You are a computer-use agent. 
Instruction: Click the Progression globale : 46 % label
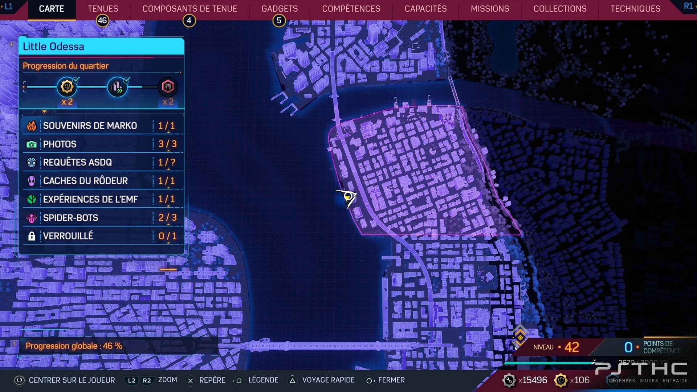click(74, 346)
